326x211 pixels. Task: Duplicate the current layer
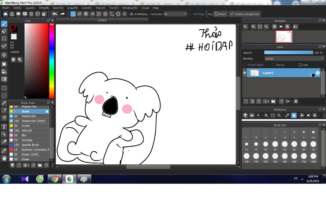click(281, 101)
